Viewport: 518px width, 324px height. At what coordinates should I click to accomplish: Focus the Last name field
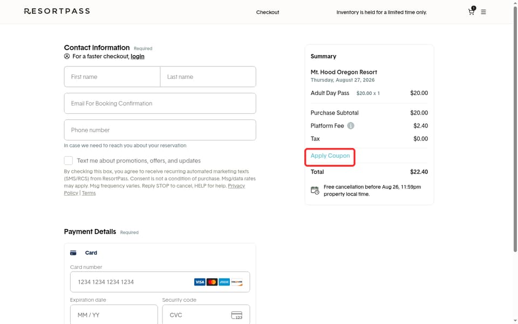click(x=208, y=77)
